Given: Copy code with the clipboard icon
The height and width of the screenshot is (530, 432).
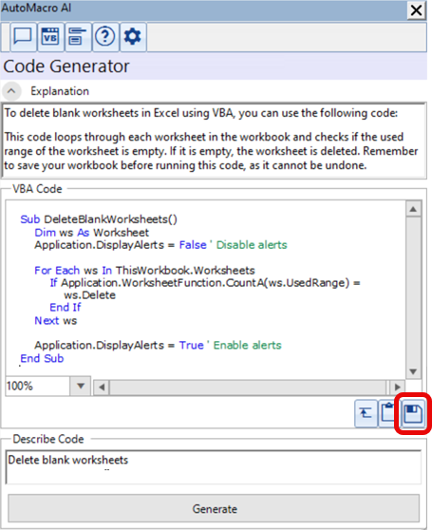Looking at the screenshot, I should (x=388, y=413).
